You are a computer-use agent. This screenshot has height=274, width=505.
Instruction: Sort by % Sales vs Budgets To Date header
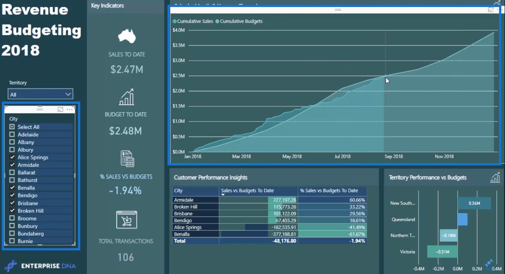tap(332, 191)
